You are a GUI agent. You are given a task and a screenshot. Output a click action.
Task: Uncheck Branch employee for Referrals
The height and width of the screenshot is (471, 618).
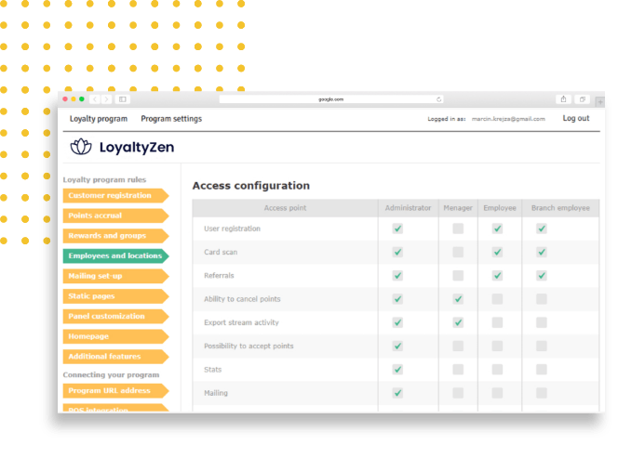(x=542, y=276)
